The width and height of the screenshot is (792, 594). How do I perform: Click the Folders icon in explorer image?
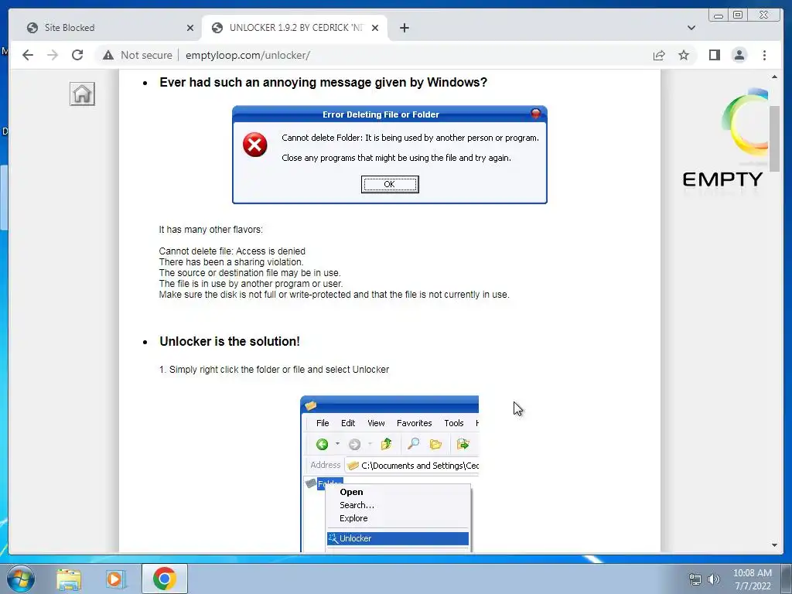click(435, 445)
